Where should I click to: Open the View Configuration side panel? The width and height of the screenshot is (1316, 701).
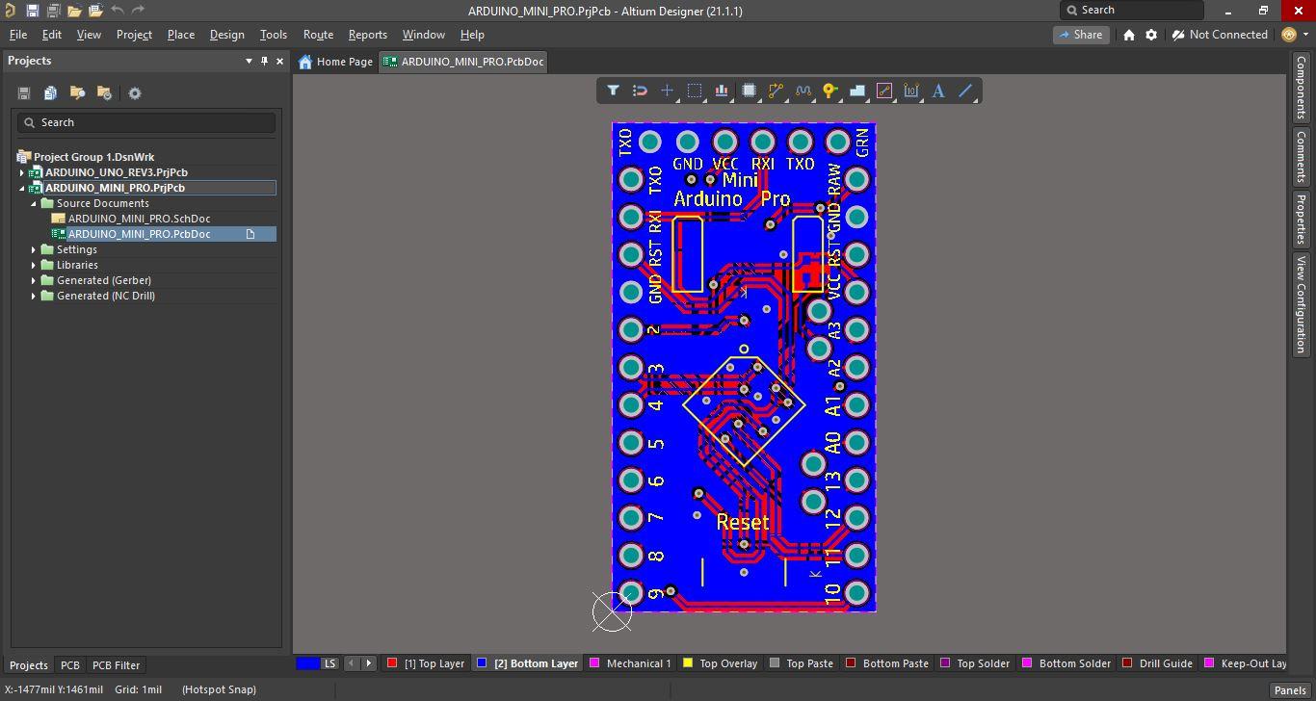click(x=1301, y=304)
